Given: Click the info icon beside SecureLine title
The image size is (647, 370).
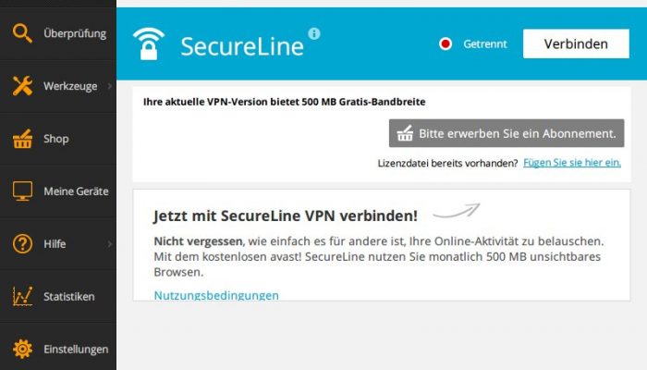Looking at the screenshot, I should pos(314,33).
